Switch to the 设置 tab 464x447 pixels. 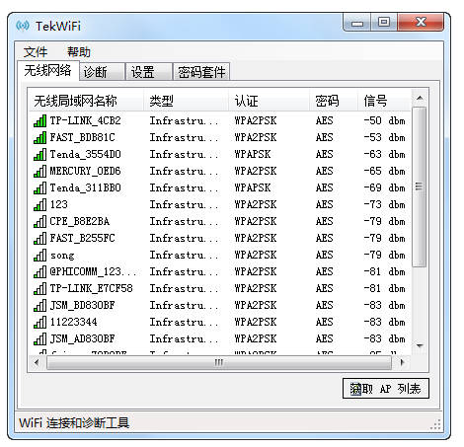coord(149,72)
